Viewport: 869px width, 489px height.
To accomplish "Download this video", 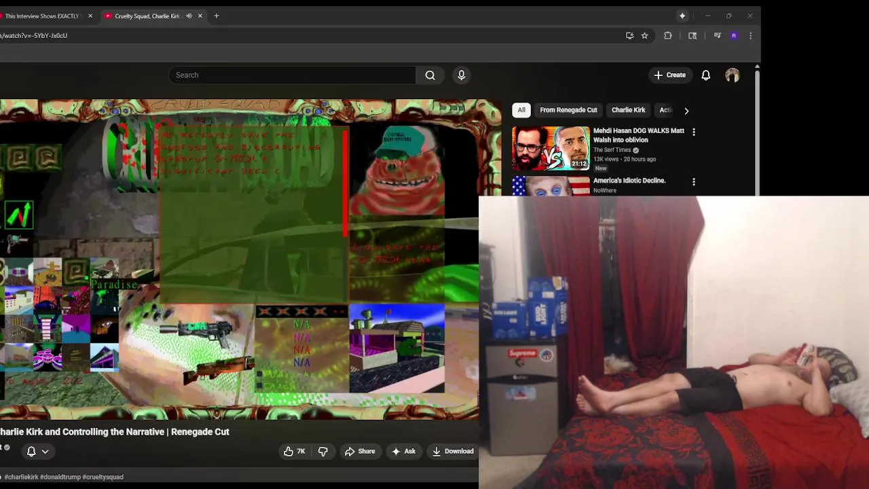I will [453, 451].
